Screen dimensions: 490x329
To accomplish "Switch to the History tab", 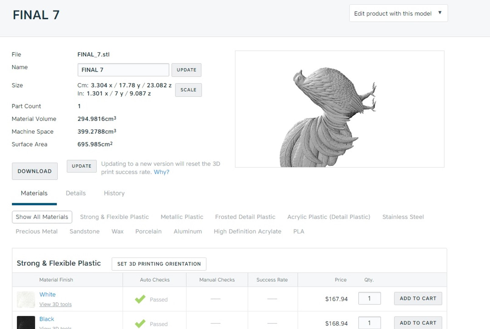I will click(x=114, y=193).
